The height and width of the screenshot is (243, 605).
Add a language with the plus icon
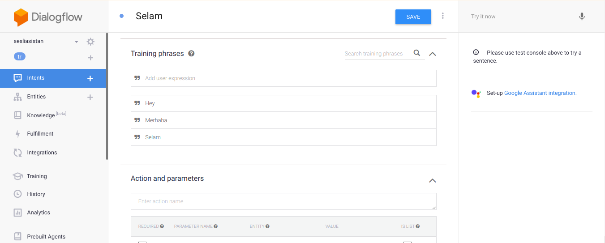[90, 58]
